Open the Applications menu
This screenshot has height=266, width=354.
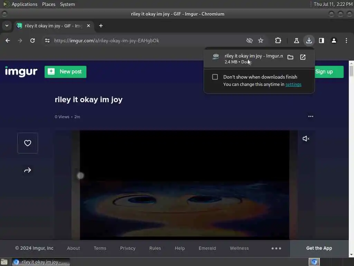pyautogui.click(x=25, y=4)
